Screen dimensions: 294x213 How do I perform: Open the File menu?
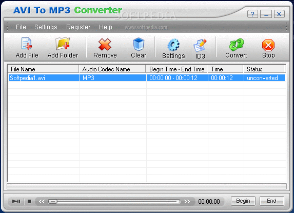pyautogui.click(x=21, y=27)
